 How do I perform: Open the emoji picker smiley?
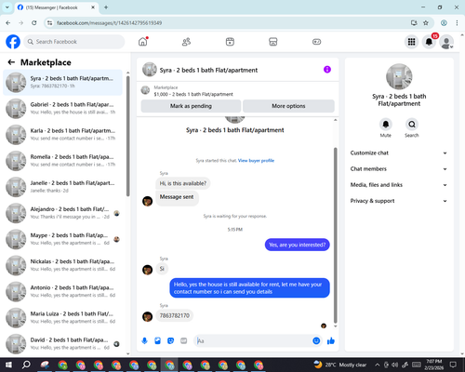(x=316, y=341)
